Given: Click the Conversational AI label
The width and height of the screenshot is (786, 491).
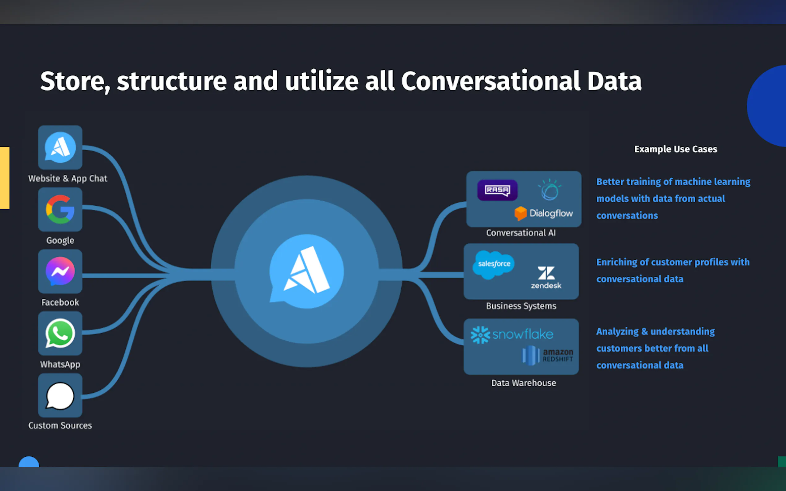Looking at the screenshot, I should (x=520, y=233).
